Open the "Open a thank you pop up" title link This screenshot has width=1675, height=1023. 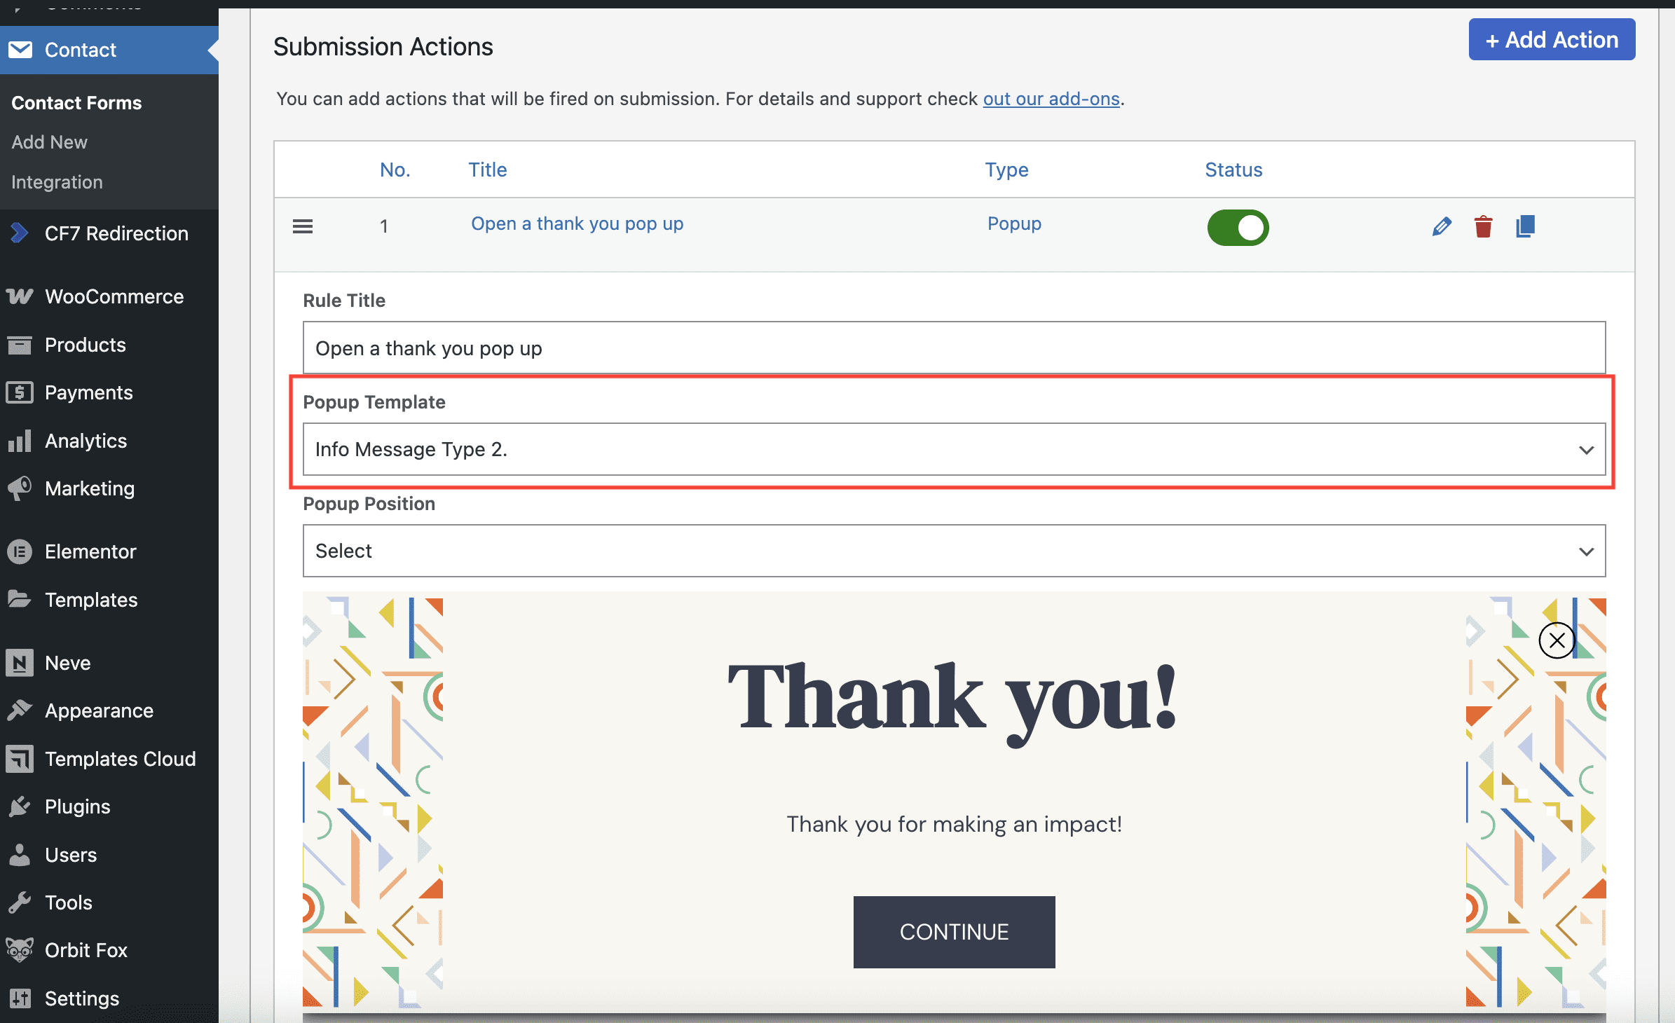click(577, 224)
